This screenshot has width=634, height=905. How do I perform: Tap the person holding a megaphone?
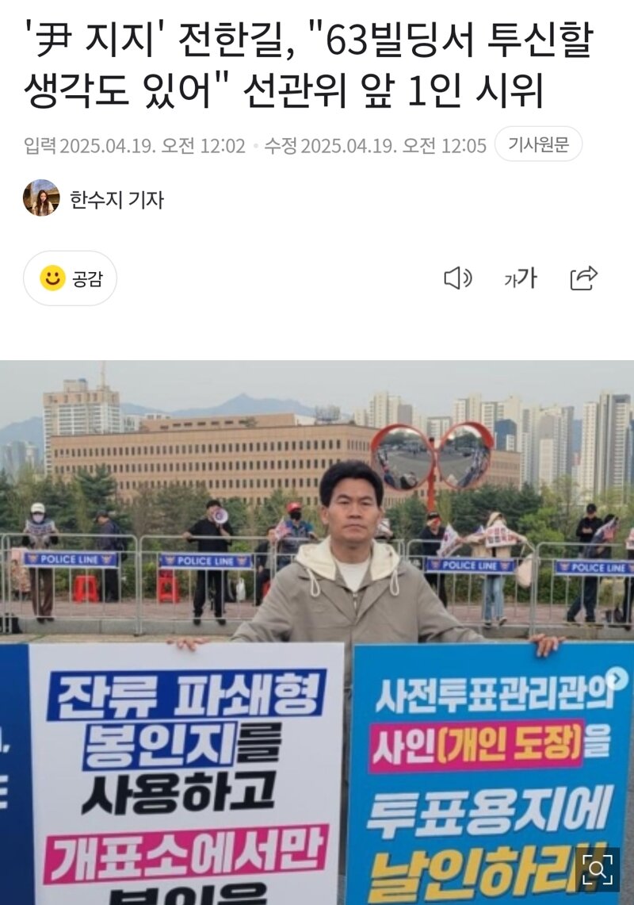pyautogui.click(x=211, y=561)
